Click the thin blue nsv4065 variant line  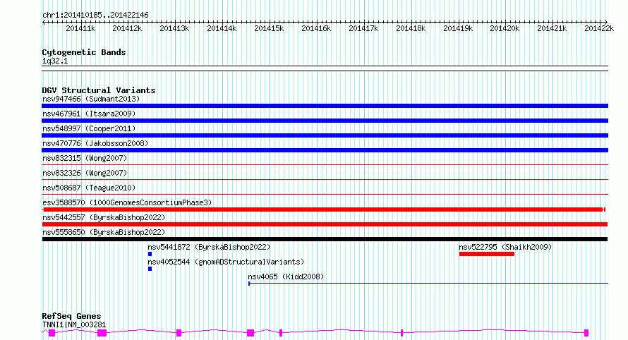(x=428, y=284)
